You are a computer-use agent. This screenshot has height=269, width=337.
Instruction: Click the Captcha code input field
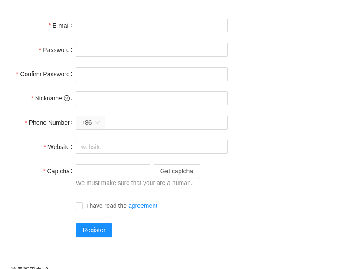[113, 171]
